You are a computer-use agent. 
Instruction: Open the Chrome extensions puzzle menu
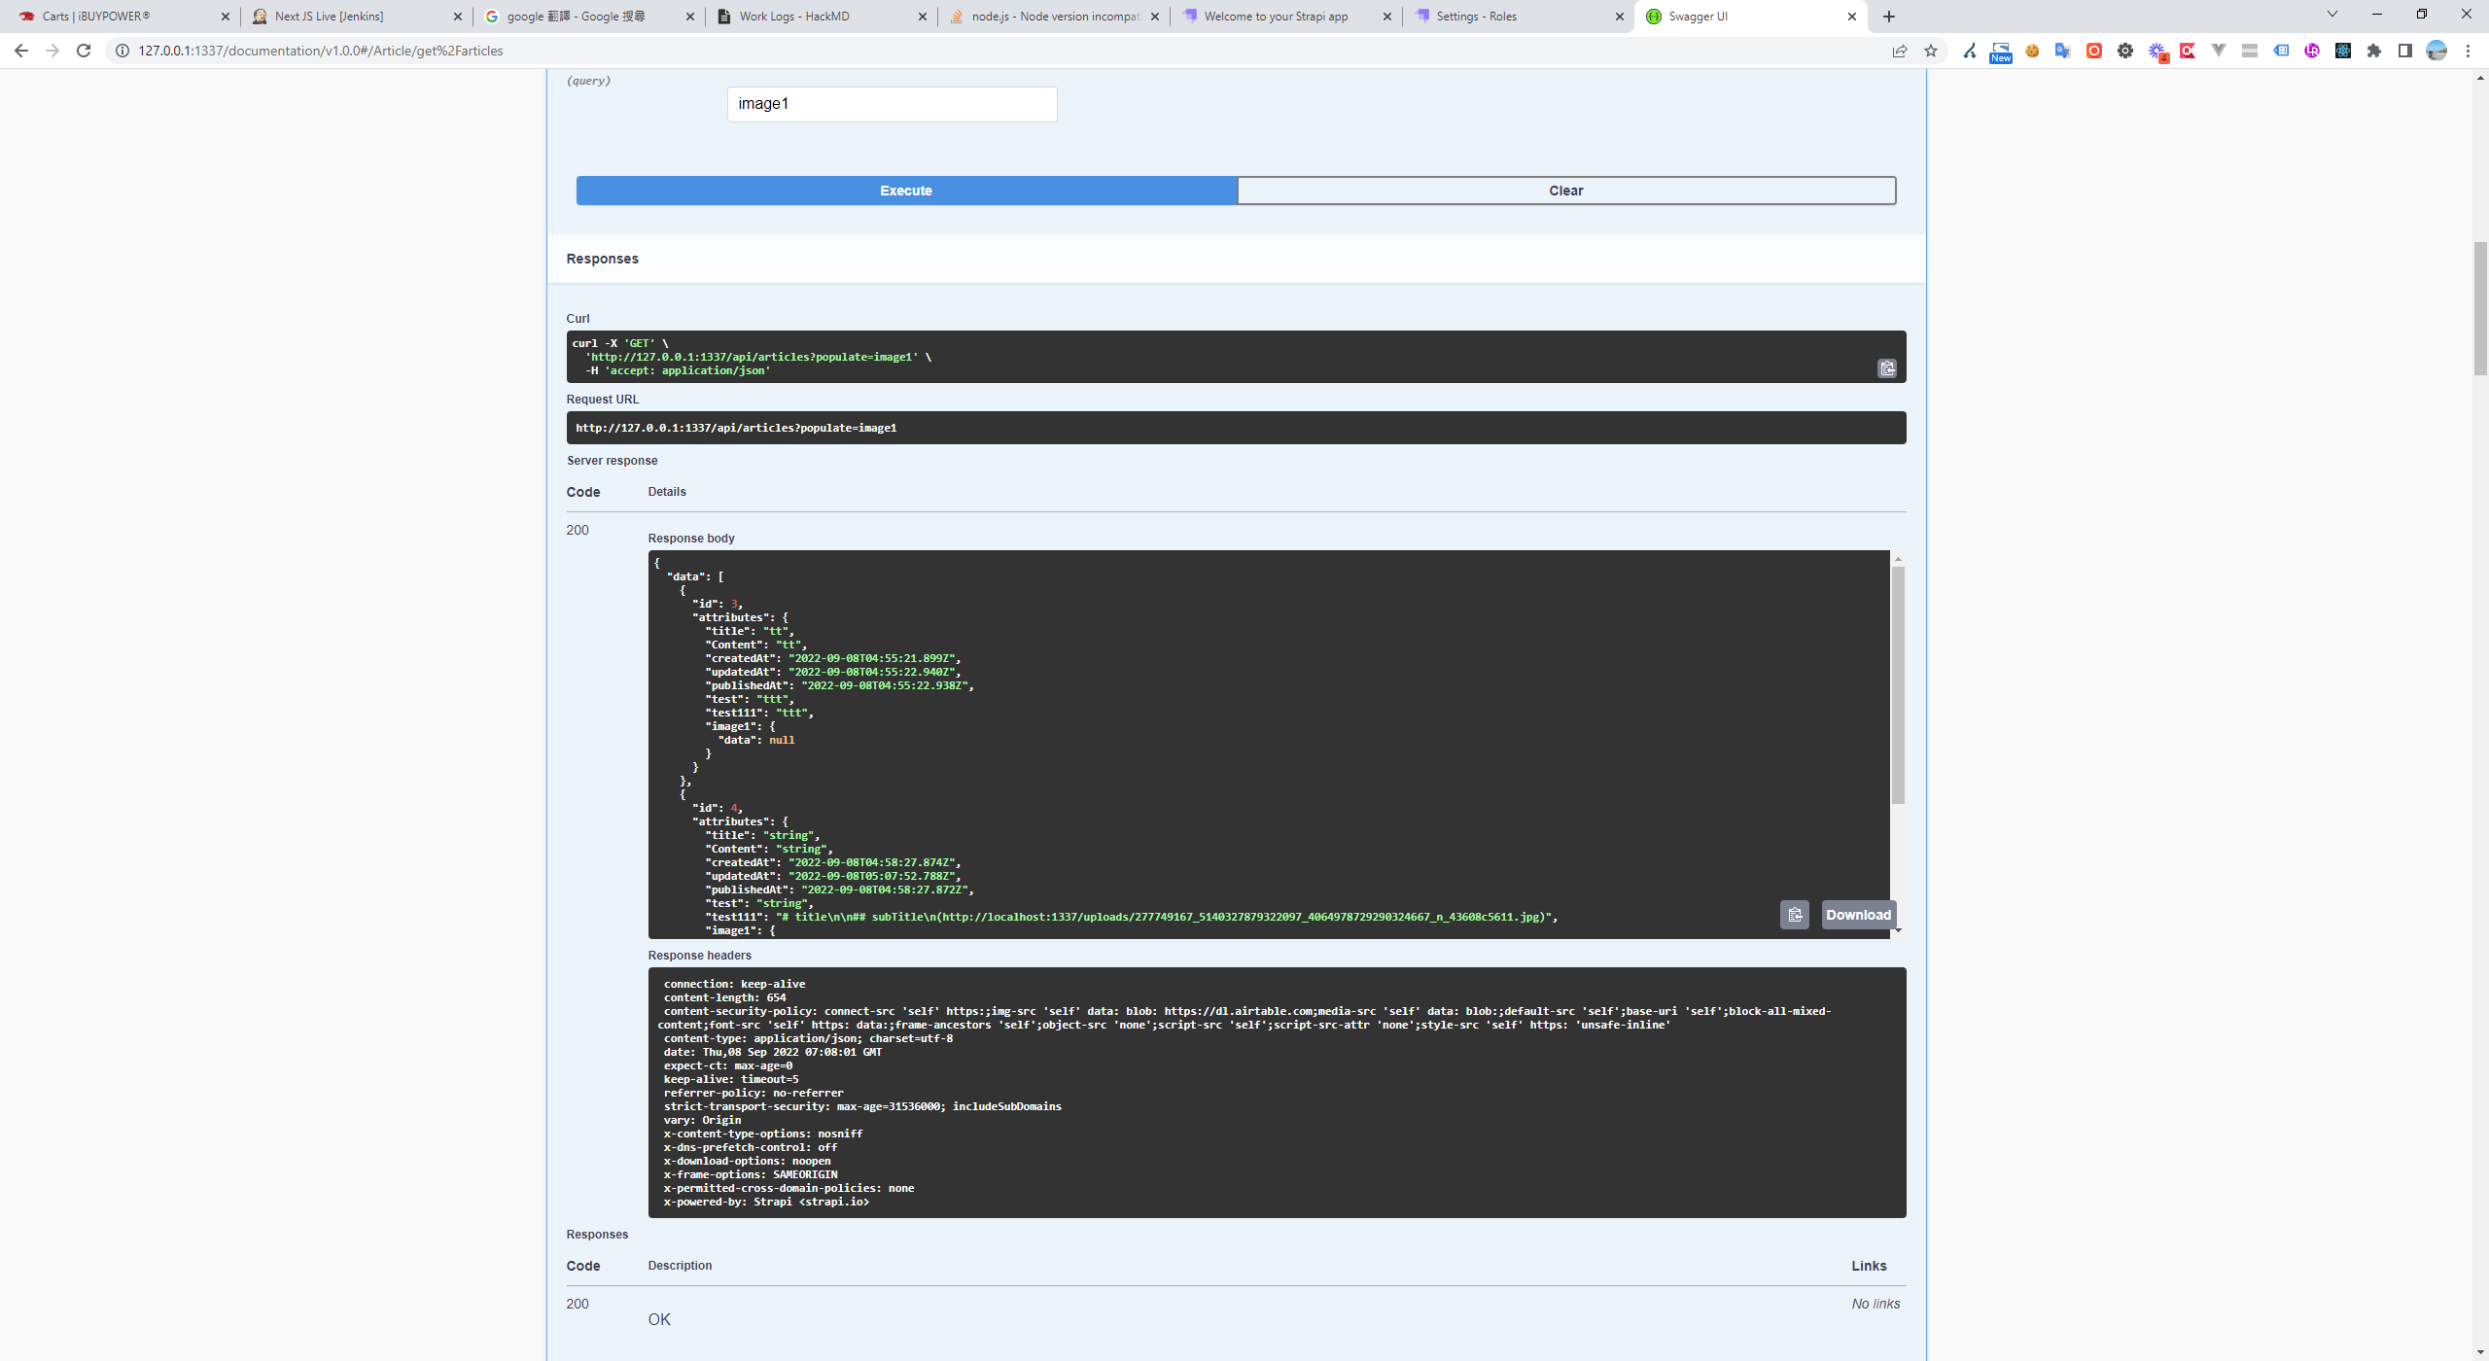coord(2374,51)
